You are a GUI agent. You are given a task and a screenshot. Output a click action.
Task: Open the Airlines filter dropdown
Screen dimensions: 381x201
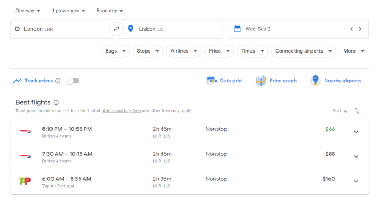pos(184,51)
